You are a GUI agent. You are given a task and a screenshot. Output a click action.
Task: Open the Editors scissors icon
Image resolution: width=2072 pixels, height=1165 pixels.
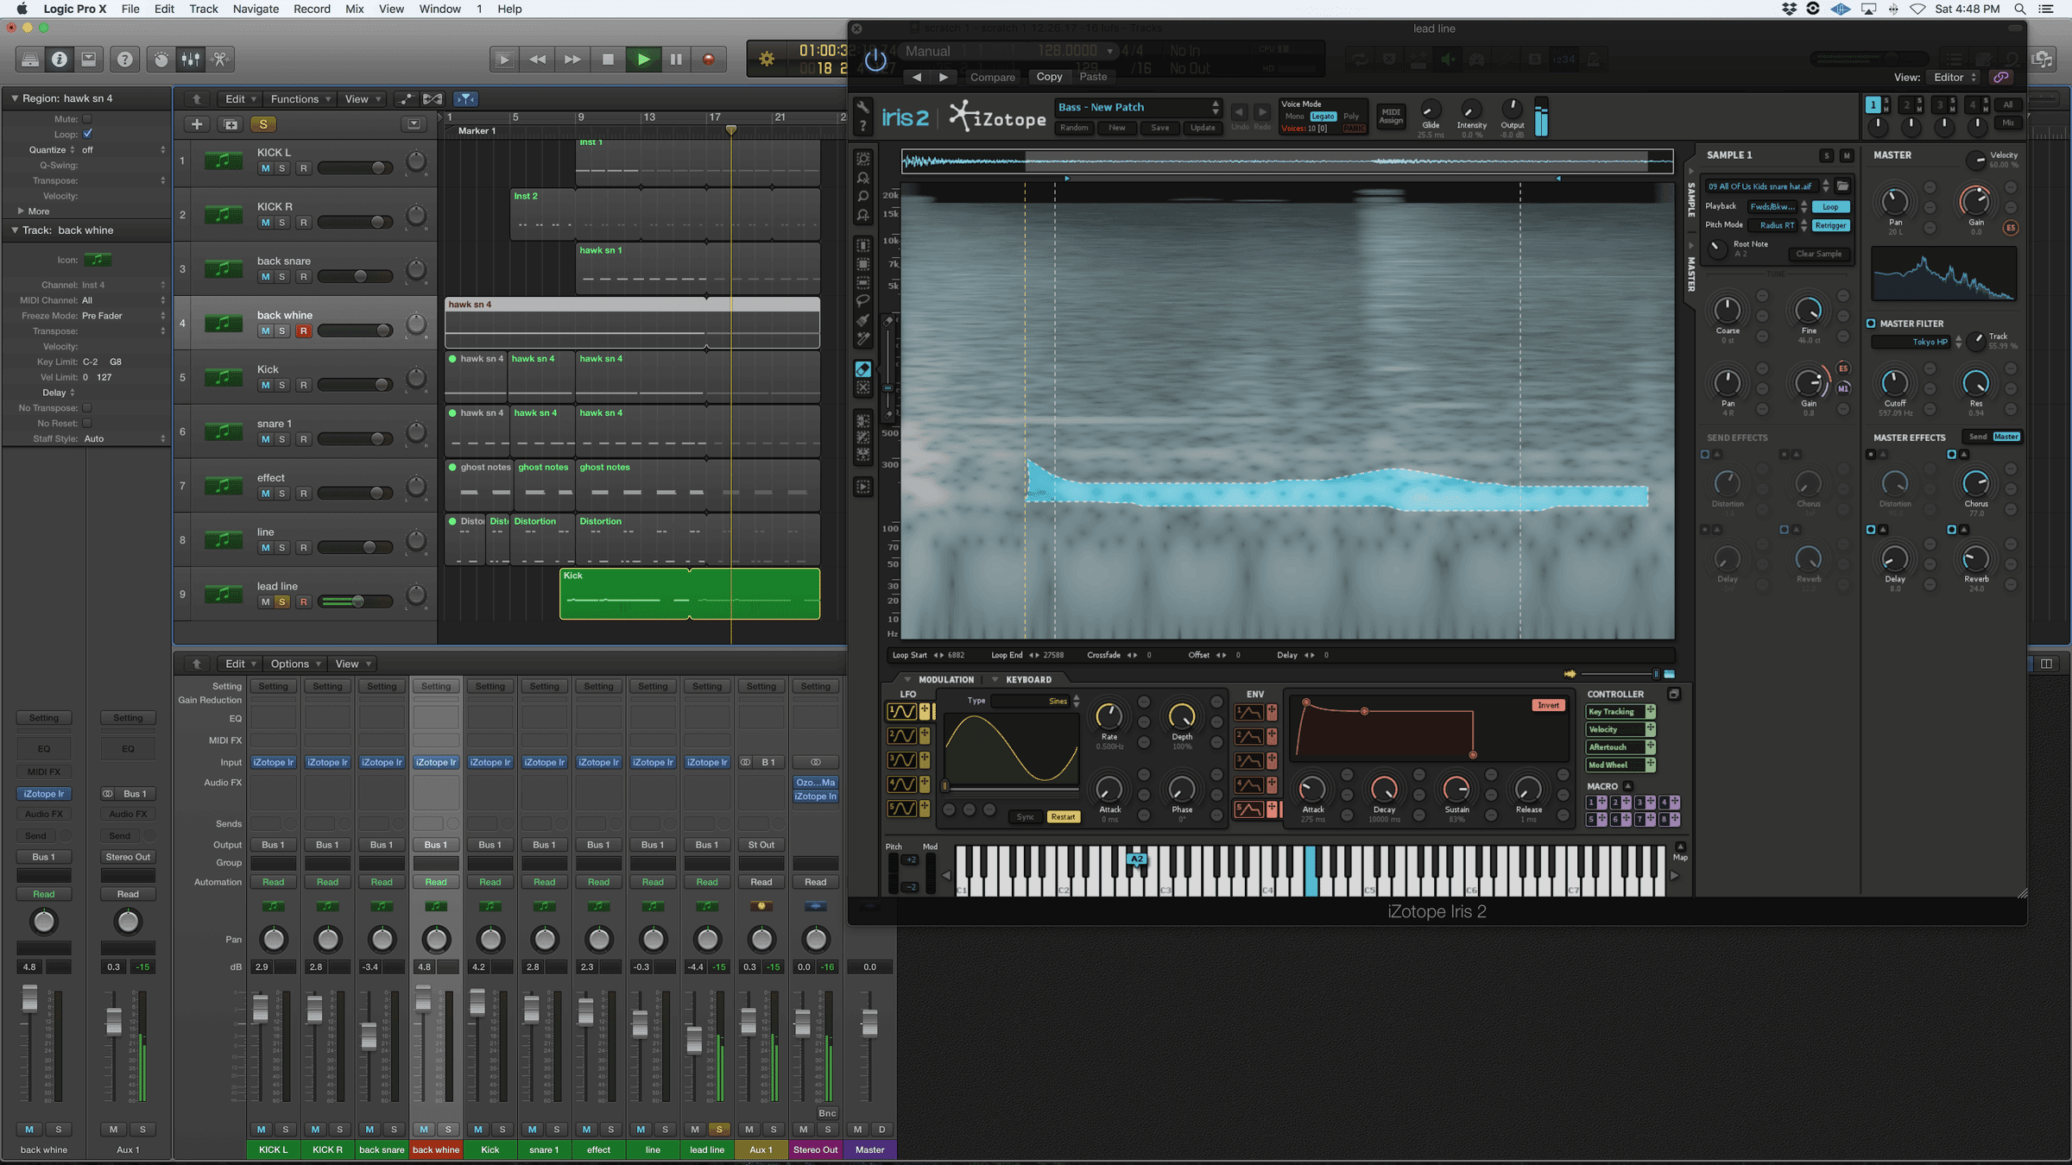[x=220, y=60]
